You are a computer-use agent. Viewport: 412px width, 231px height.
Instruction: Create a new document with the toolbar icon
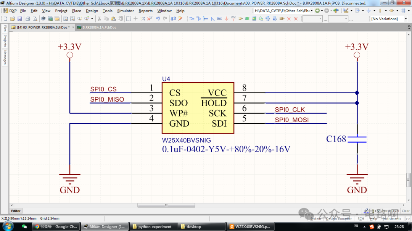point(5,19)
